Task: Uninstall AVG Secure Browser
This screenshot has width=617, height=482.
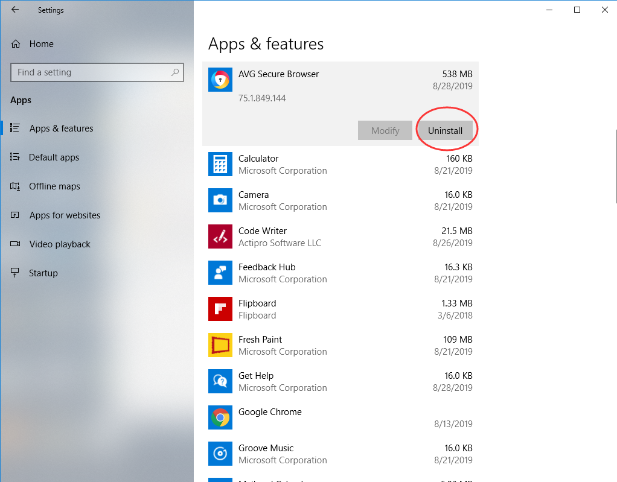Action: coord(445,130)
